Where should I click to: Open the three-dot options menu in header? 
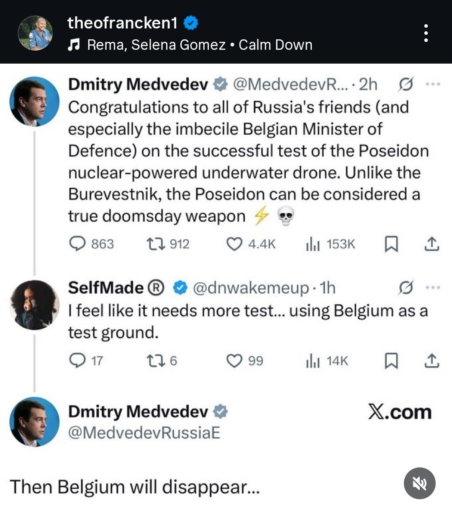[426, 33]
